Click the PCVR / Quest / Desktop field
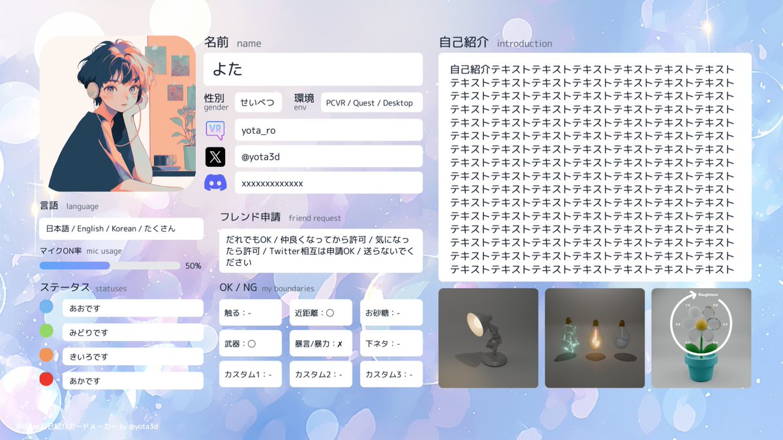The width and height of the screenshot is (783, 440). click(372, 102)
